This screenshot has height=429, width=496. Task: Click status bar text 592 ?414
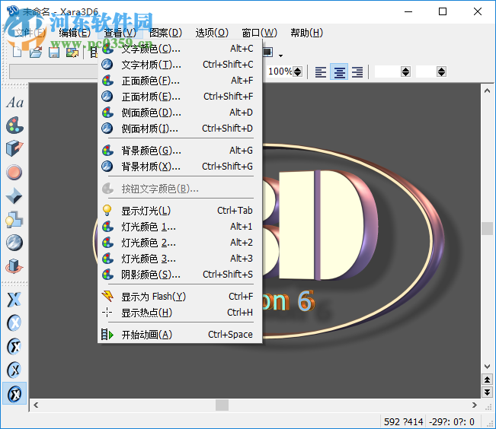pos(403,421)
